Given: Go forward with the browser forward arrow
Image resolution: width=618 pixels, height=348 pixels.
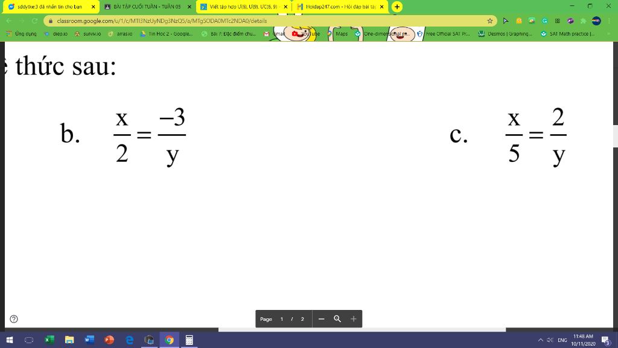Looking at the screenshot, I should coord(22,21).
